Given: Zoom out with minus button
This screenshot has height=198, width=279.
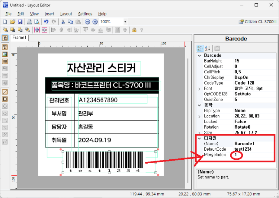Looking at the screenshot, I should [87, 22].
